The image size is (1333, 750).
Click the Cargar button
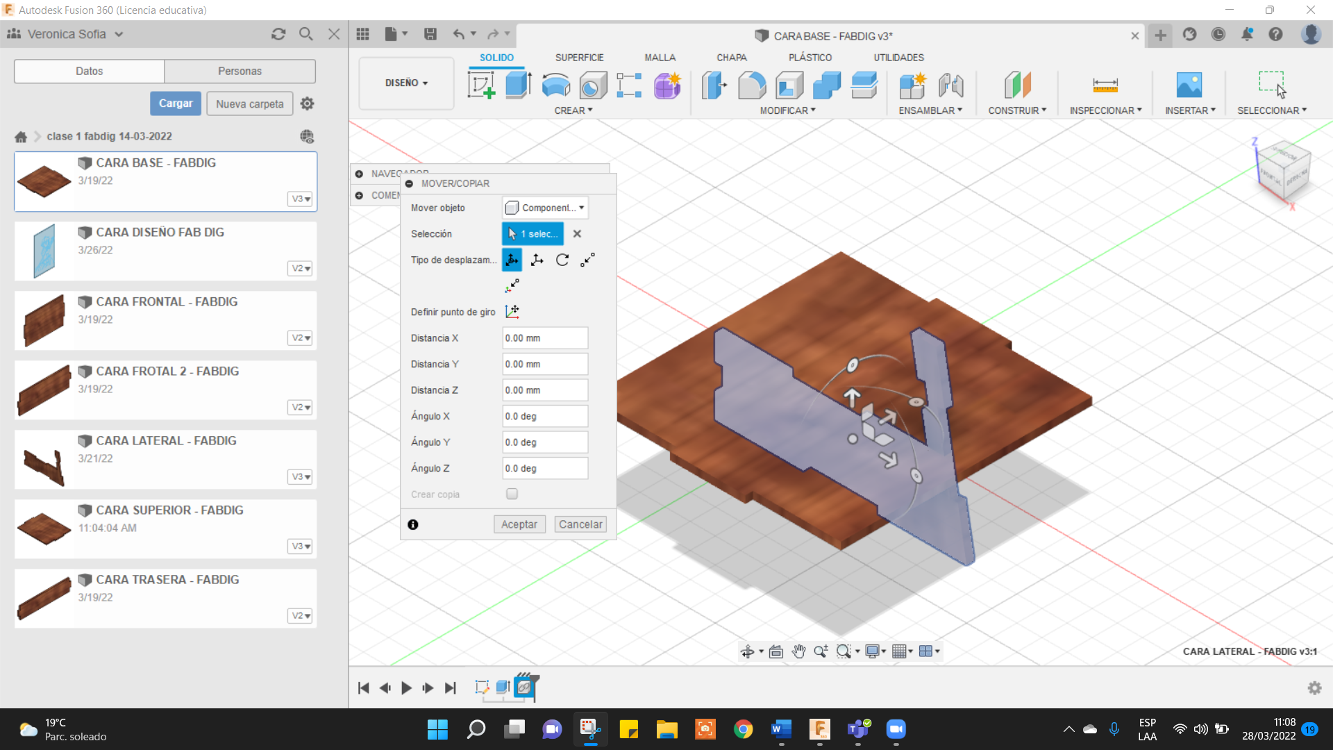[176, 103]
